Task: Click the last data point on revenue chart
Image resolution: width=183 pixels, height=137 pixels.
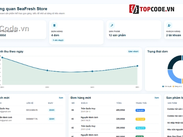Action: (x=137, y=66)
